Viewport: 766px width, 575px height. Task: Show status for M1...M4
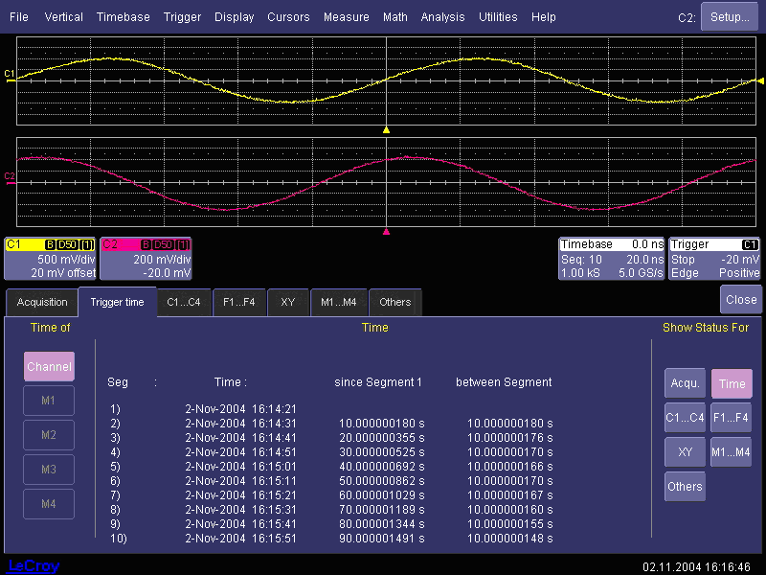[x=731, y=451]
